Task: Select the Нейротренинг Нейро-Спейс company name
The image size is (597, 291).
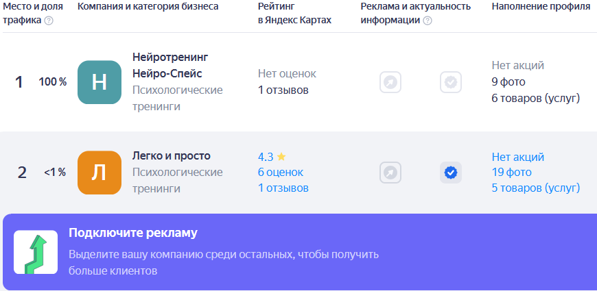Action: tap(171, 65)
